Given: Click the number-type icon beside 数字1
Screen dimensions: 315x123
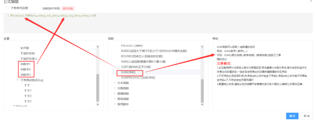Looking at the screenshot, I should 22,64.
